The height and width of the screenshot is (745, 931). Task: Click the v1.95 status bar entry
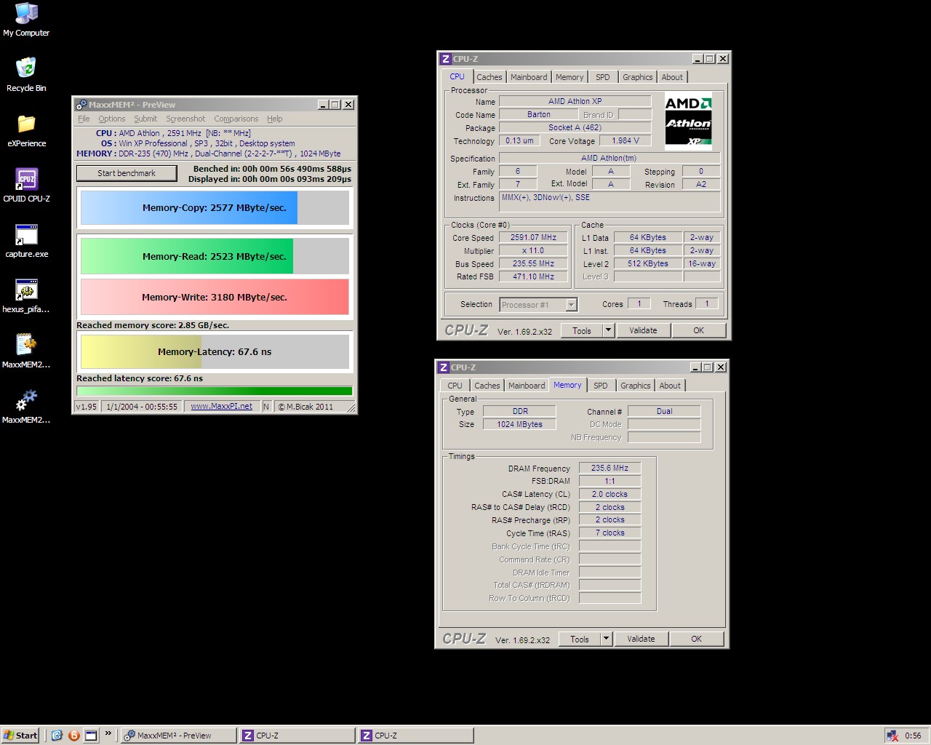coord(86,407)
